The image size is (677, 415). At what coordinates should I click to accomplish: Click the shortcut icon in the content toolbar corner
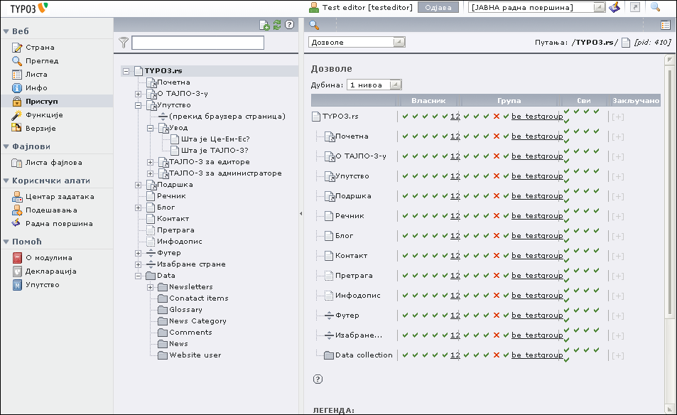[666, 26]
